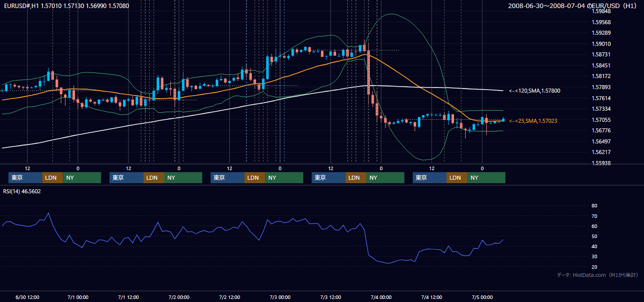Image resolution: width=644 pixels, height=302 pixels.
Task: Click the 7/1 12:00 time axis label
Action: point(128,297)
